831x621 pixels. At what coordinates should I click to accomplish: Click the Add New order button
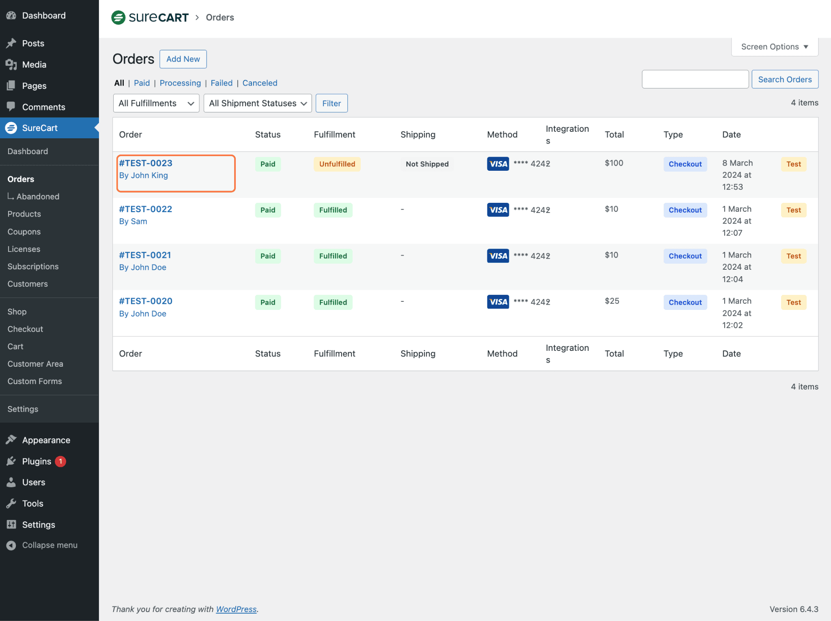(x=183, y=59)
